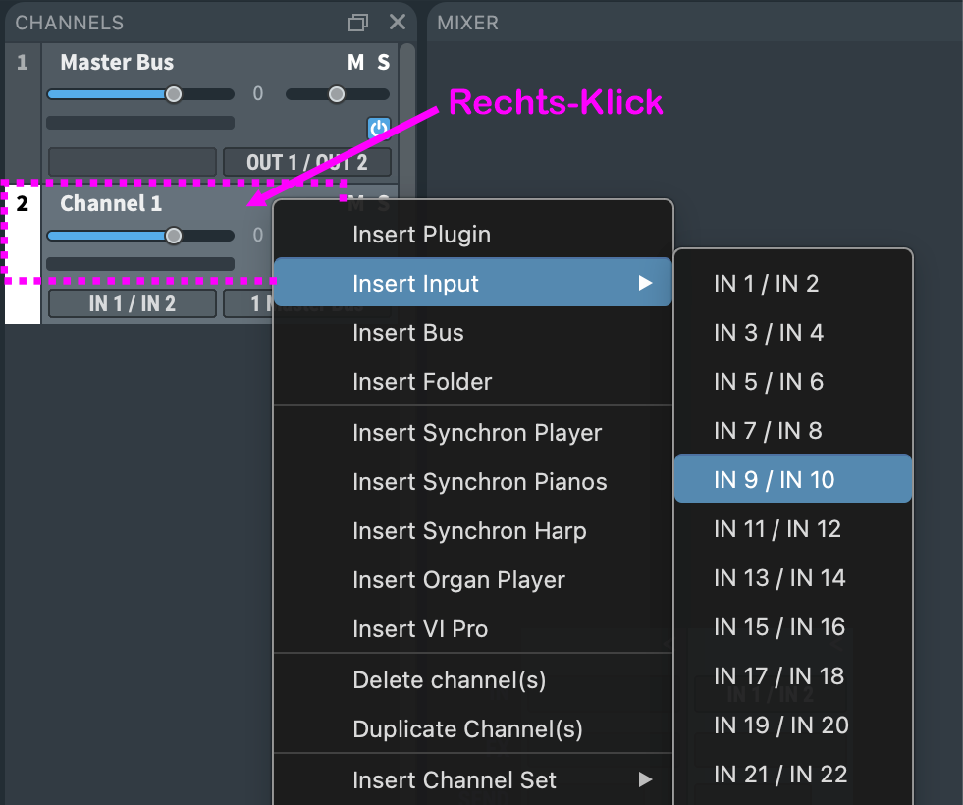Close the Channels panel
Screen dimensions: 963x805
[397, 23]
